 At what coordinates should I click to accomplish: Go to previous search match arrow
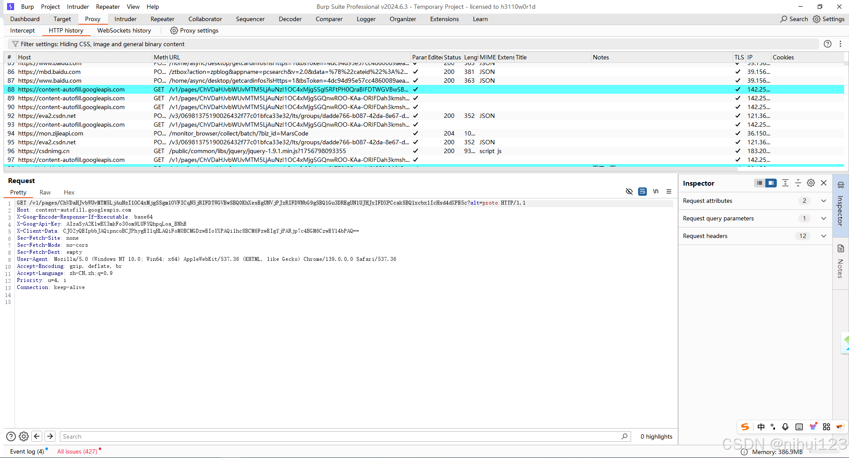(37, 436)
